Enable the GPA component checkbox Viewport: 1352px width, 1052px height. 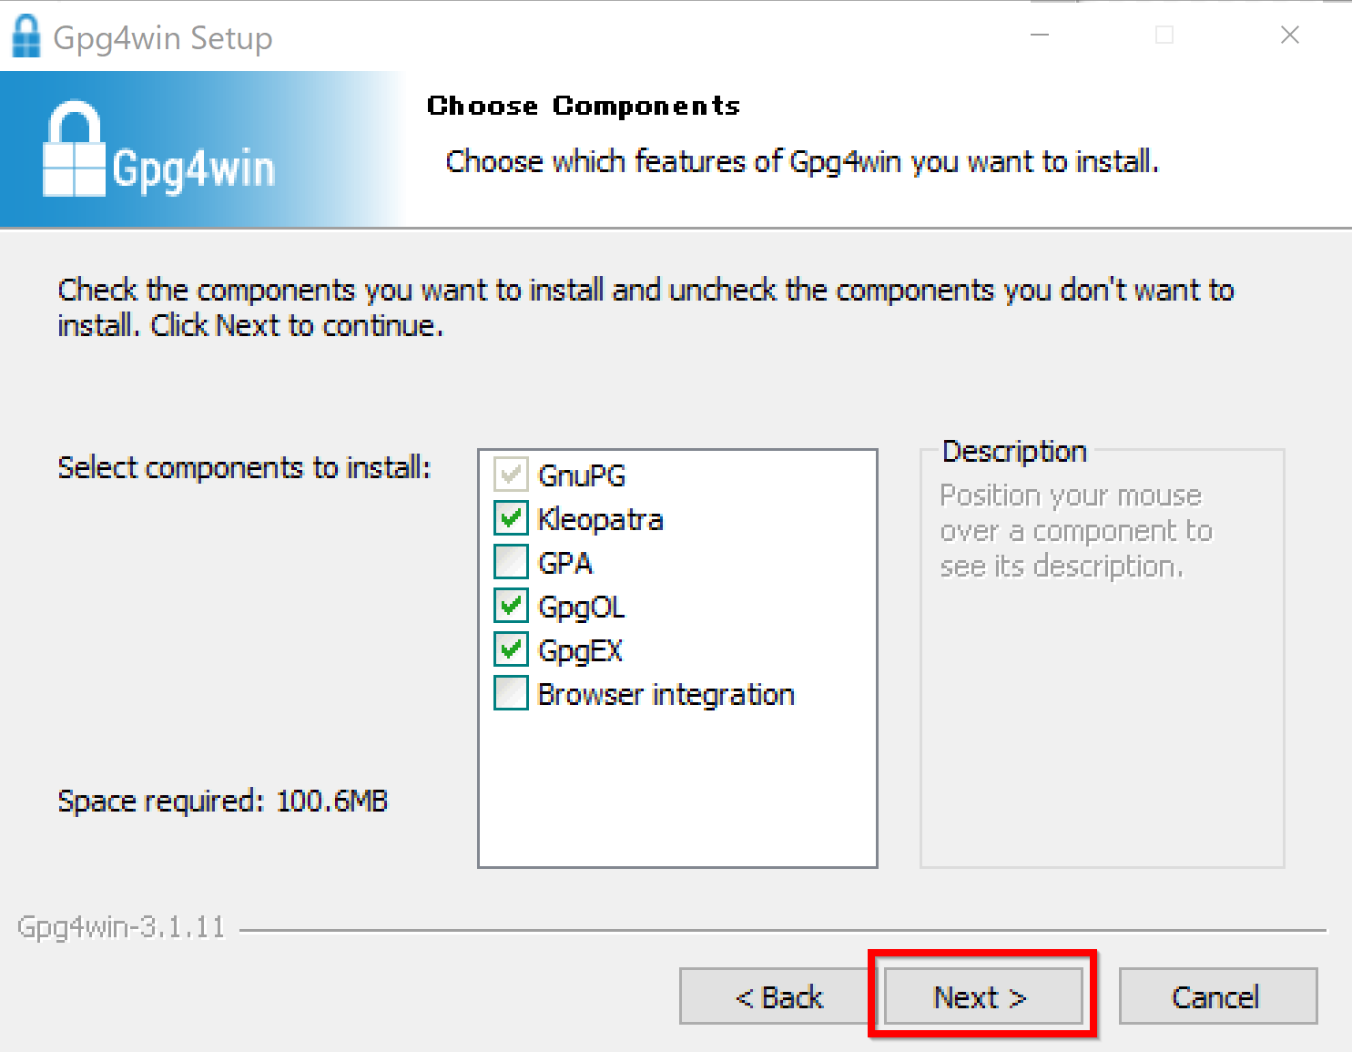(511, 562)
